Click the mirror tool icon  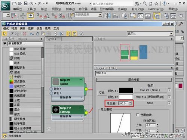coord(108,16)
